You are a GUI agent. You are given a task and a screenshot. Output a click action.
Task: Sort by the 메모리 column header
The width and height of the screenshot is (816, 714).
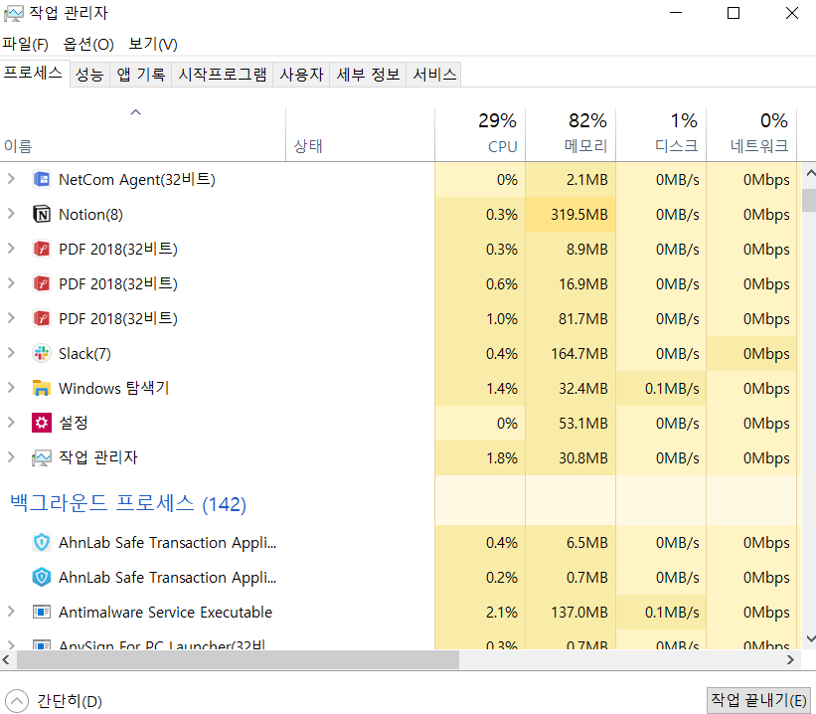571,134
